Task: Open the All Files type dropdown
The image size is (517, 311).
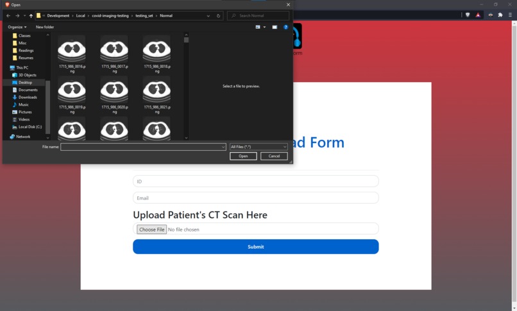Action: tap(258, 147)
